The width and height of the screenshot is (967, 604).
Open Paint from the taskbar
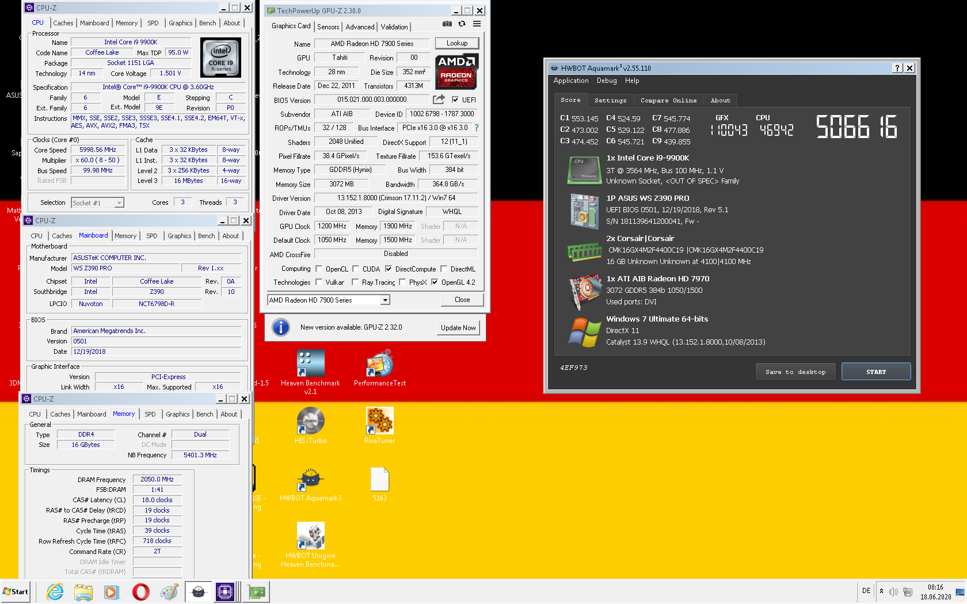tap(169, 591)
